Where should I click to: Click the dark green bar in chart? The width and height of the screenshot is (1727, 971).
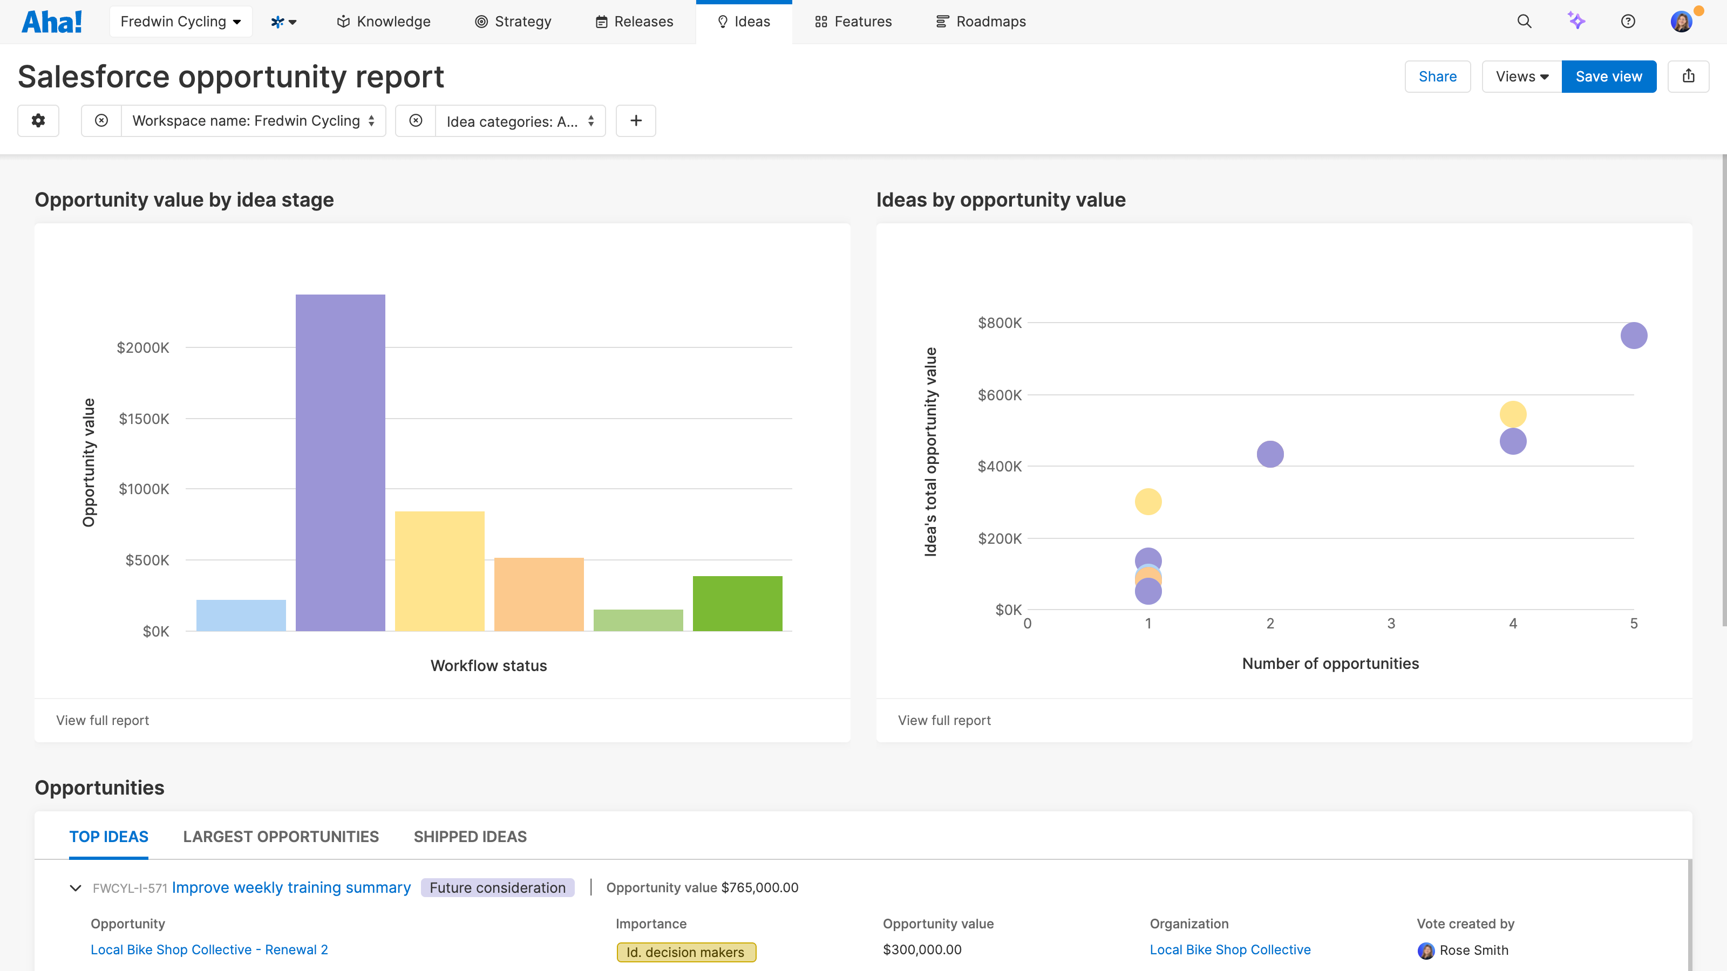pyautogui.click(x=737, y=603)
